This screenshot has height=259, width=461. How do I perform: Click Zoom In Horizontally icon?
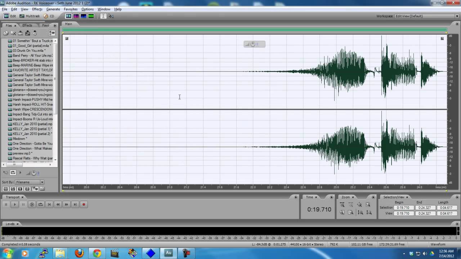coord(342,204)
